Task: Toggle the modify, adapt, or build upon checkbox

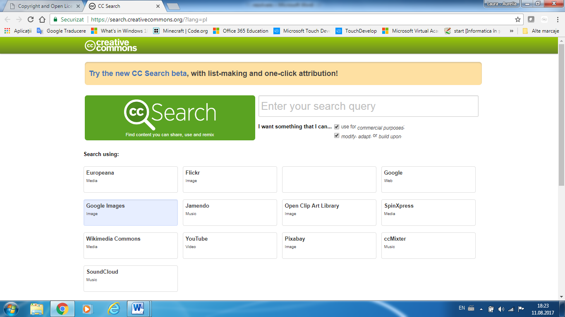Action: [337, 135]
